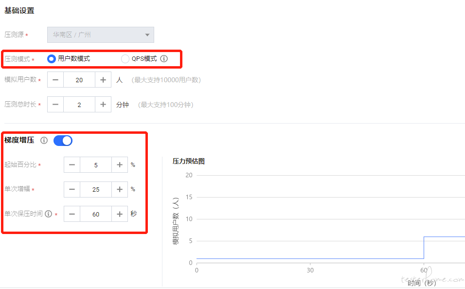This screenshot has width=465, height=289.
Task: Click info icon next to 单次保压时间
Action: (48, 214)
